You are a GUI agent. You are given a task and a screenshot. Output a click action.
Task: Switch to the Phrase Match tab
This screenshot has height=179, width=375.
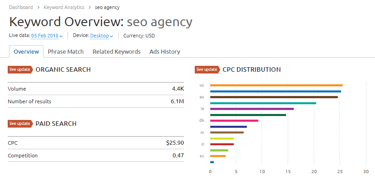(x=66, y=52)
